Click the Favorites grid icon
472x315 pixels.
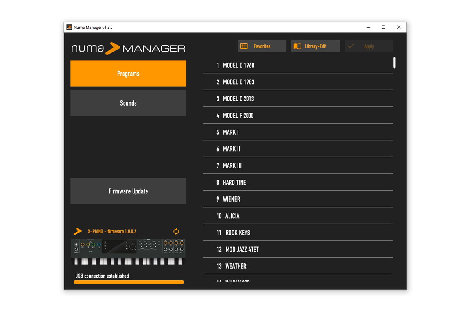click(244, 46)
